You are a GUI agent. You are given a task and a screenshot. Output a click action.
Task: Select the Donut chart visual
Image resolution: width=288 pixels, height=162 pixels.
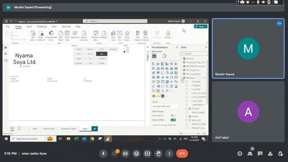171,73
